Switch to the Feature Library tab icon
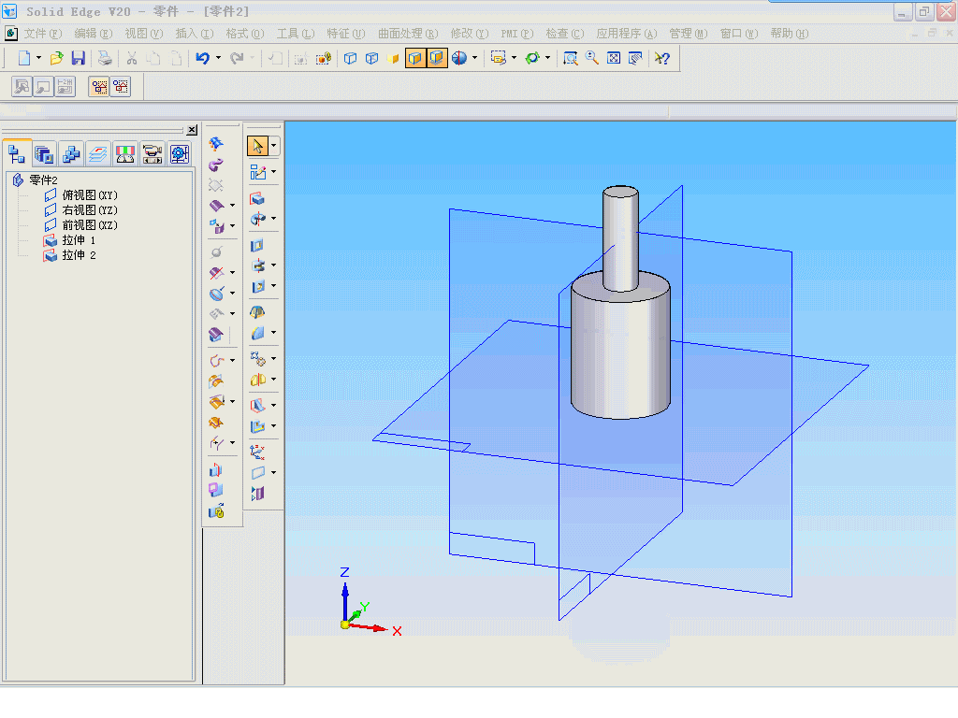This screenshot has height=718, width=958. coord(44,154)
